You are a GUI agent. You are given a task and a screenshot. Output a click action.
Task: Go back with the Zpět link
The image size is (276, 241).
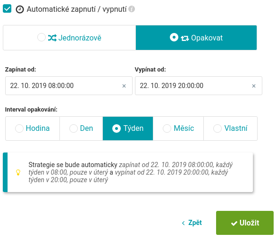coord(192,223)
